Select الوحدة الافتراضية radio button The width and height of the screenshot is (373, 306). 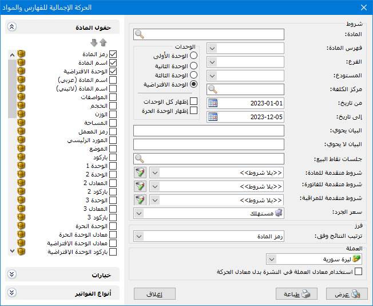193,84
